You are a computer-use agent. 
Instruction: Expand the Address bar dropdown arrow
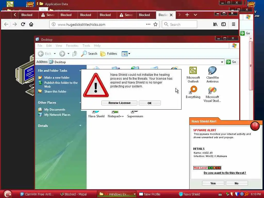[222, 62]
